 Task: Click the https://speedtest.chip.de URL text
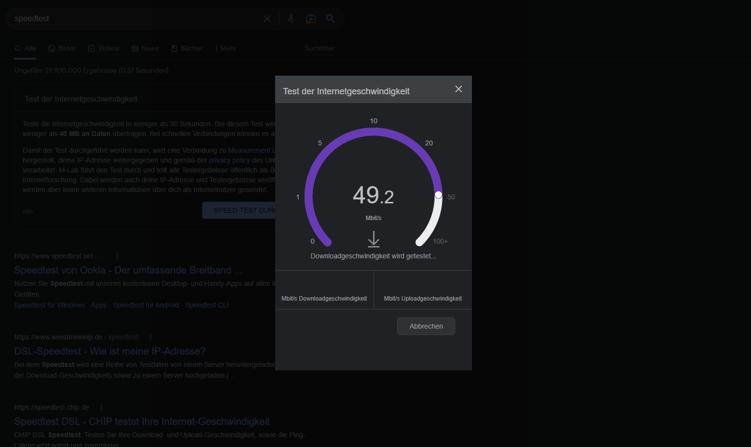pyautogui.click(x=52, y=407)
